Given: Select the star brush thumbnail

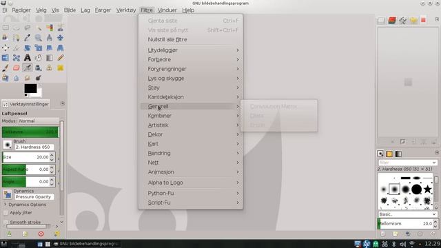Looking at the screenshot, I should tap(427, 189).
